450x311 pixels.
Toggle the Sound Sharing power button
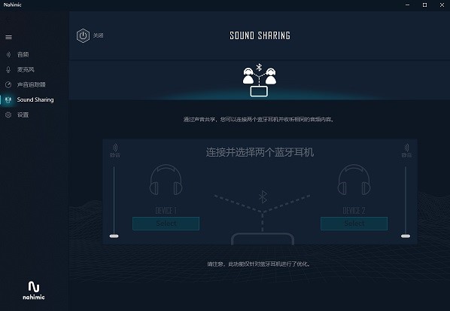coord(83,35)
